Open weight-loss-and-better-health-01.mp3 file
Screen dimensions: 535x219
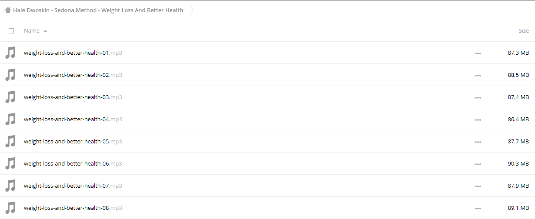click(73, 53)
